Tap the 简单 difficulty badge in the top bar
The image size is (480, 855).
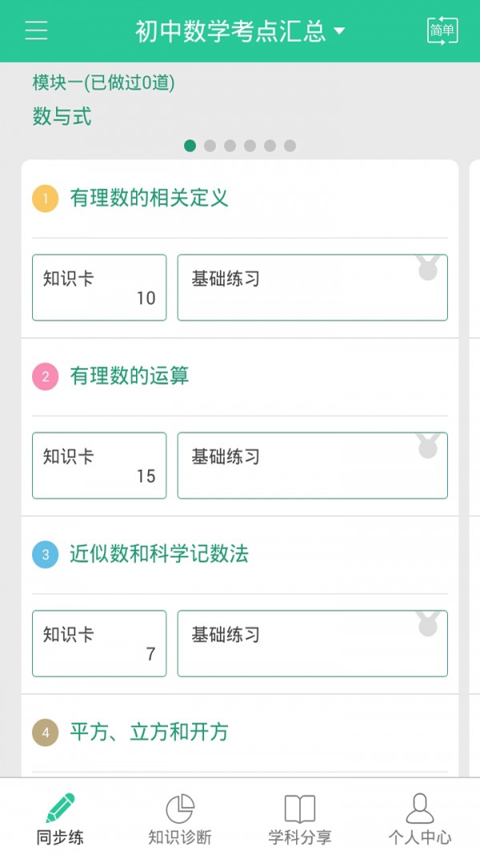pos(442,30)
